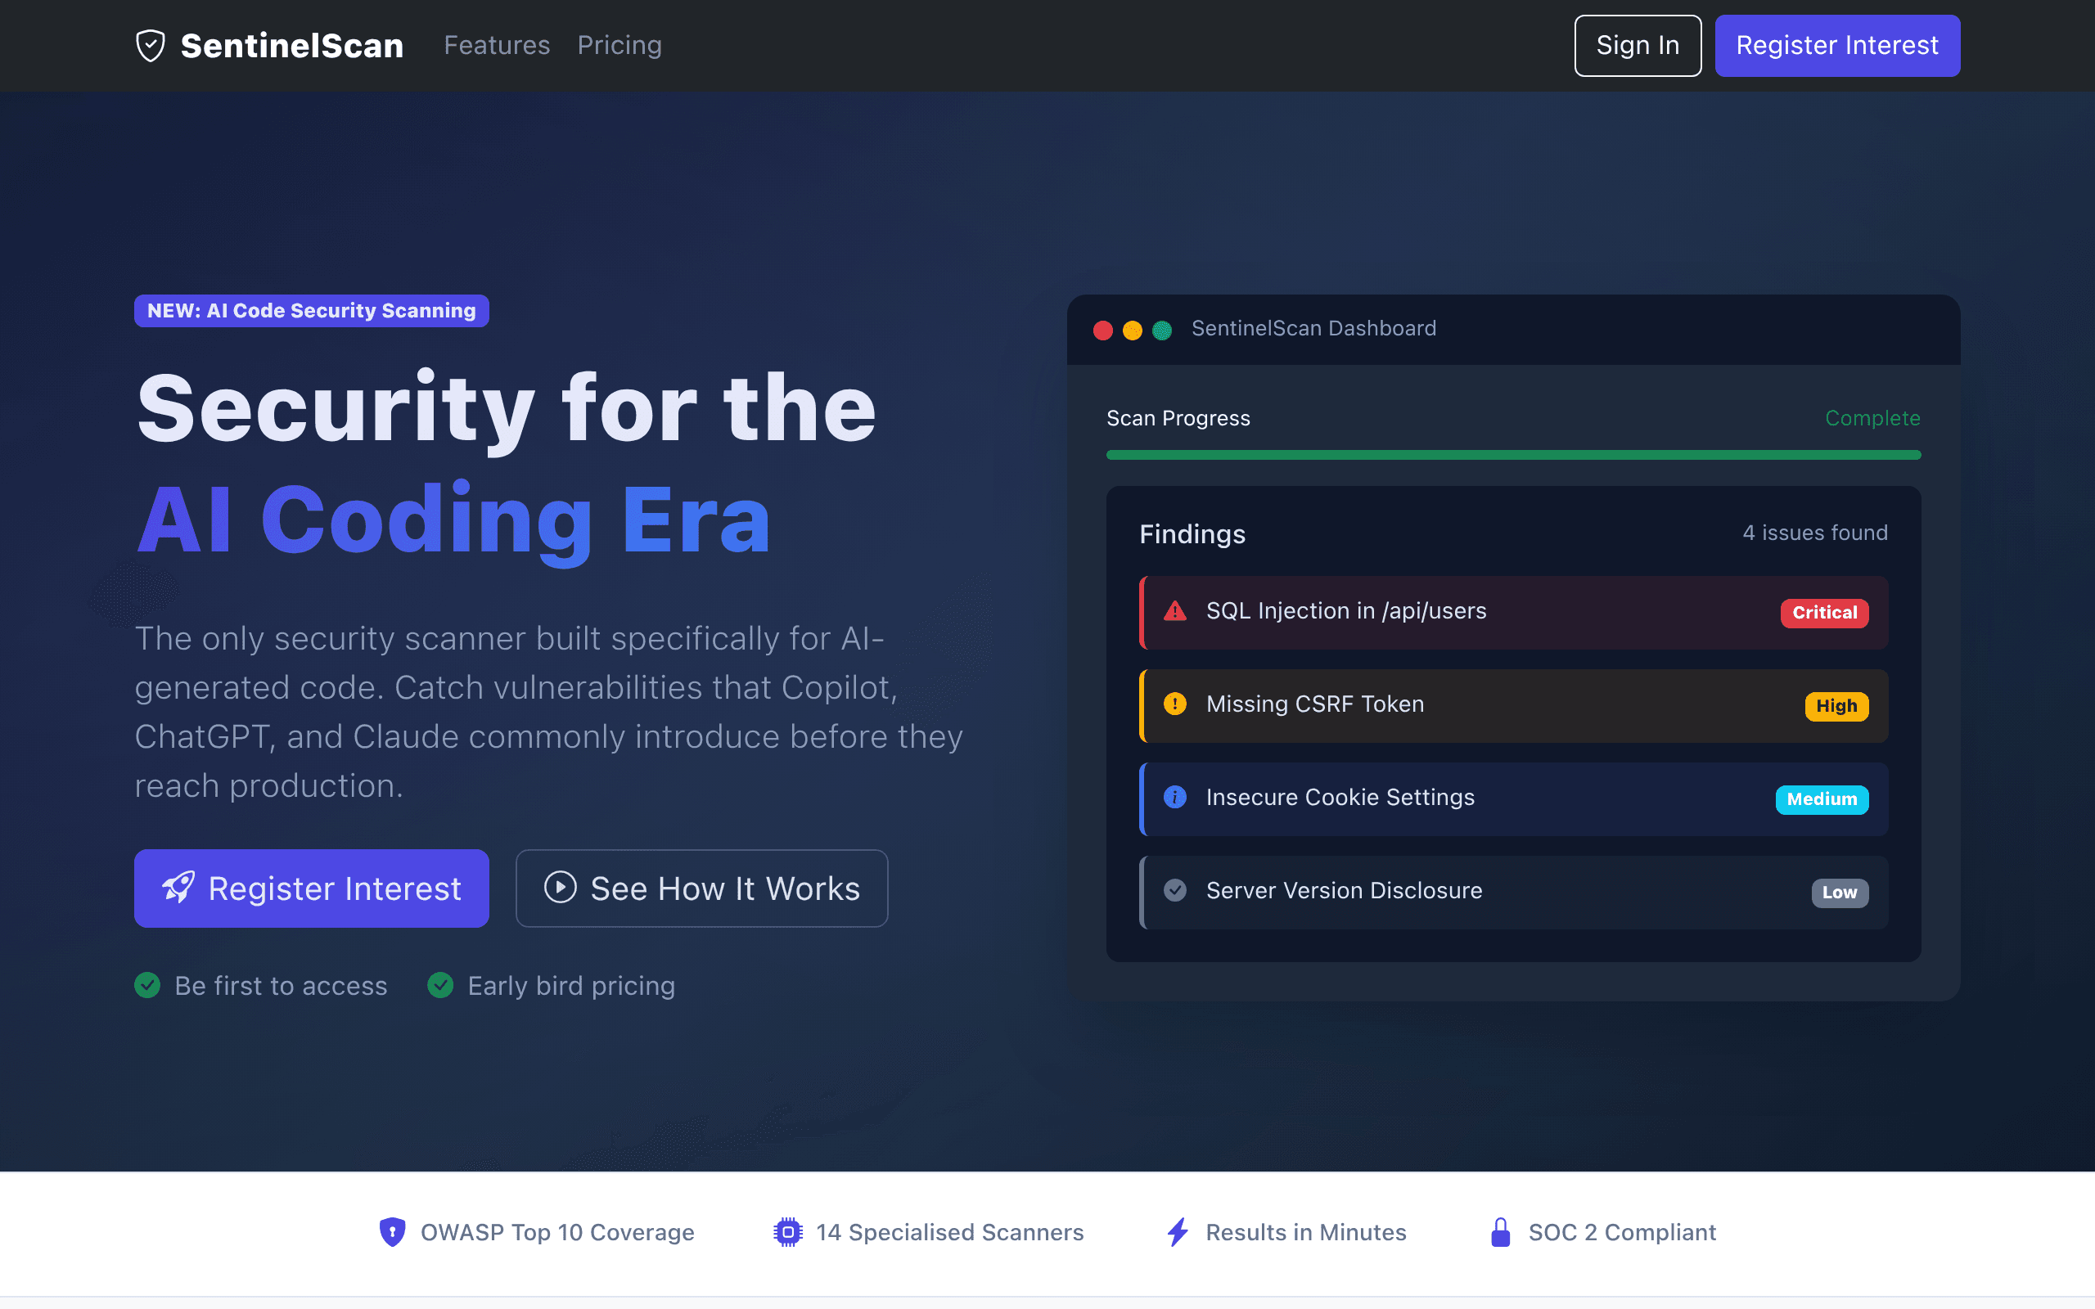Open the SentinelScan brand name link

(291, 46)
